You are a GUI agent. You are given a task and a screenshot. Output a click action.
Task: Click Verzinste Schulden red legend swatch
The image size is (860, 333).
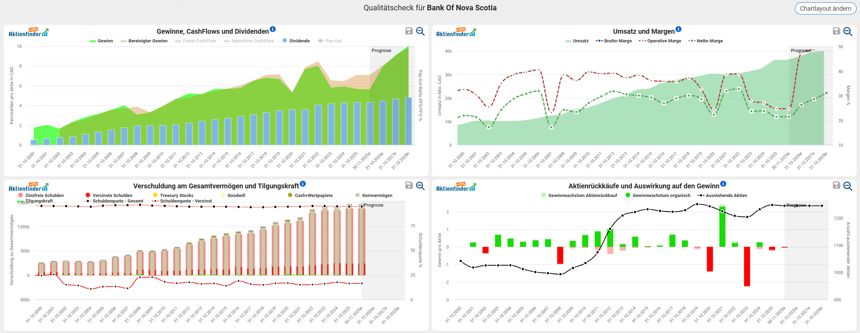(x=88, y=195)
